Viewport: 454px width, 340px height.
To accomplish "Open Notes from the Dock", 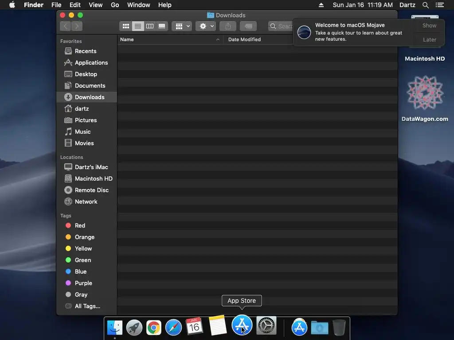I will tap(218, 325).
